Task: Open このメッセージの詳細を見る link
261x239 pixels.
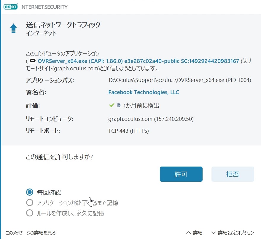Action: [x=31, y=233]
